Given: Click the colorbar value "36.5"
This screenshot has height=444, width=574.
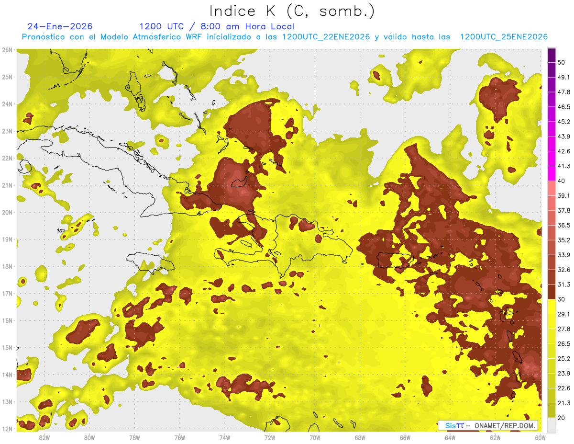Looking at the screenshot, I should [x=563, y=225].
